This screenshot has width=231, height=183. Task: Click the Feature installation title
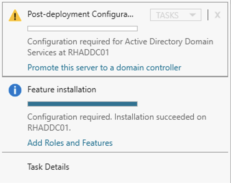click(62, 89)
